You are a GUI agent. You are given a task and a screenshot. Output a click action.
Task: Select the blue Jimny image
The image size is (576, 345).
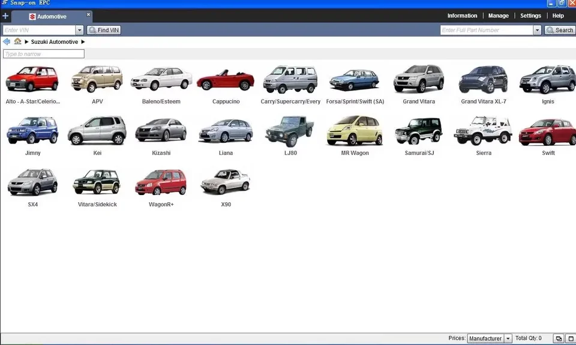[x=32, y=130]
